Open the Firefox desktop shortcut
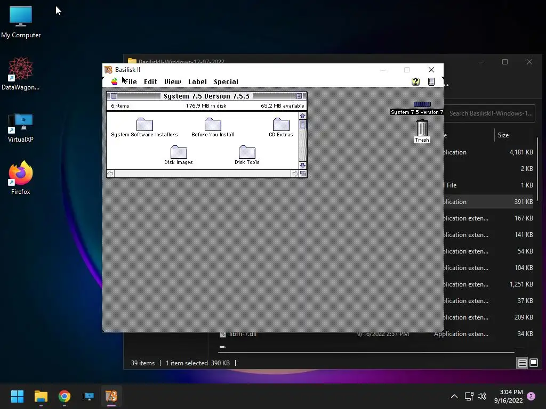 [21, 178]
